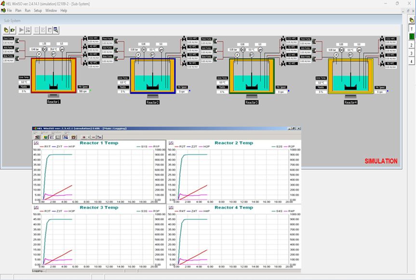Viewport: 416px width, 280px height.
Task: Open the Window menu
Action: [51, 10]
